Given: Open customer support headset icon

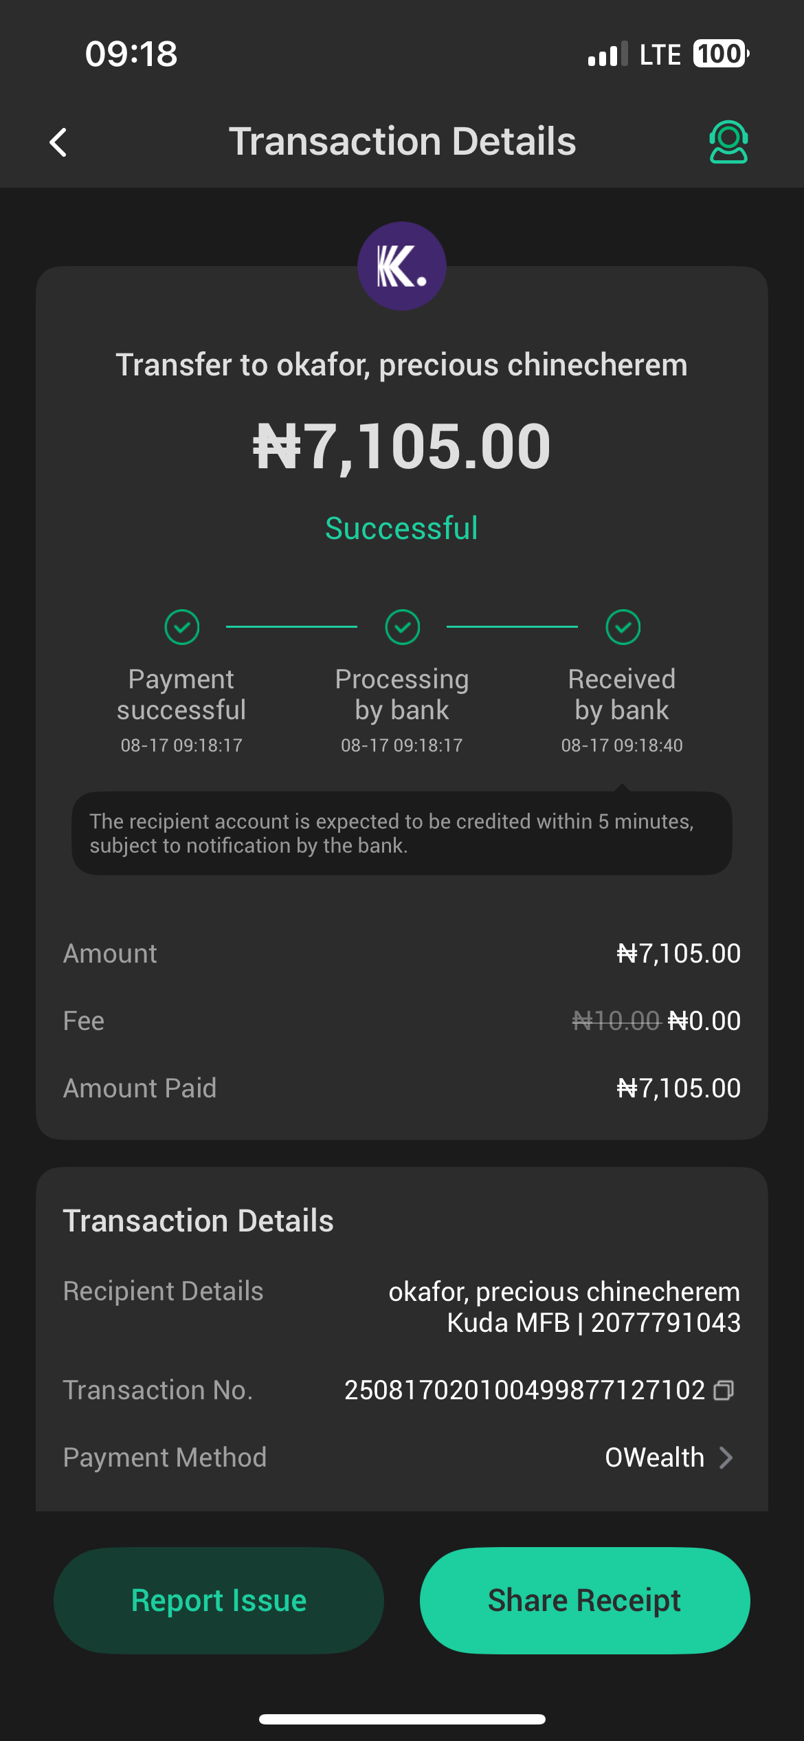Looking at the screenshot, I should click(x=728, y=142).
